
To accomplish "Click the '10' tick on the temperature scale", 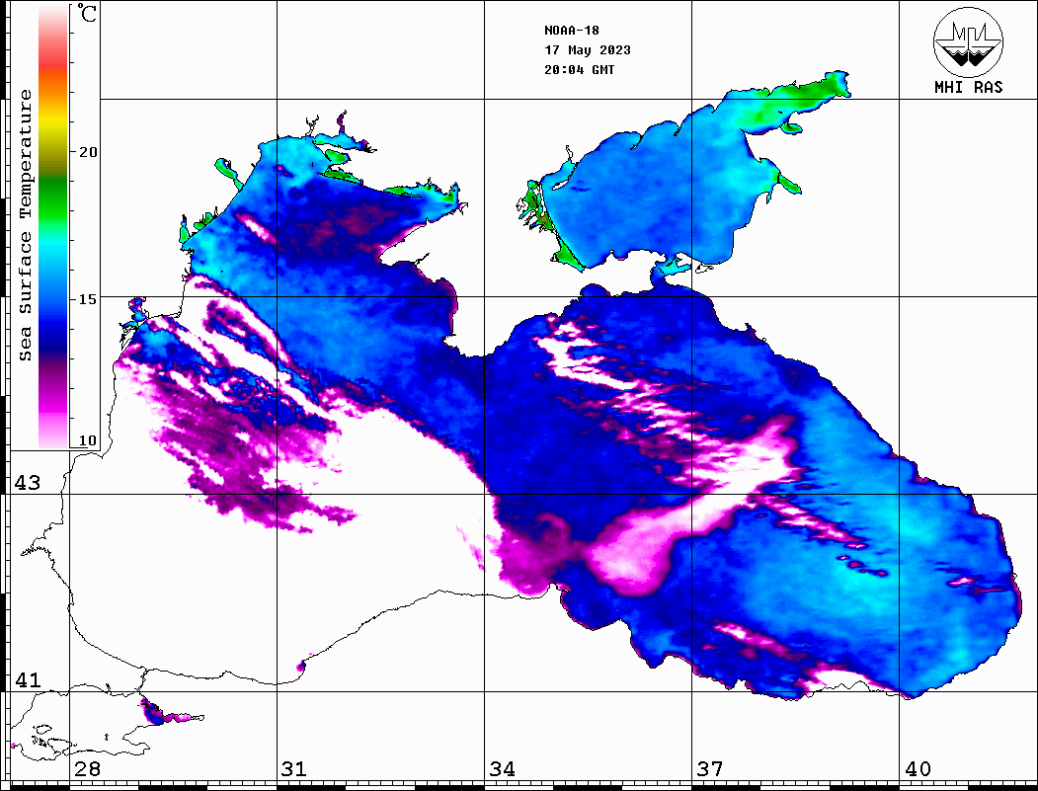I will coord(87,440).
